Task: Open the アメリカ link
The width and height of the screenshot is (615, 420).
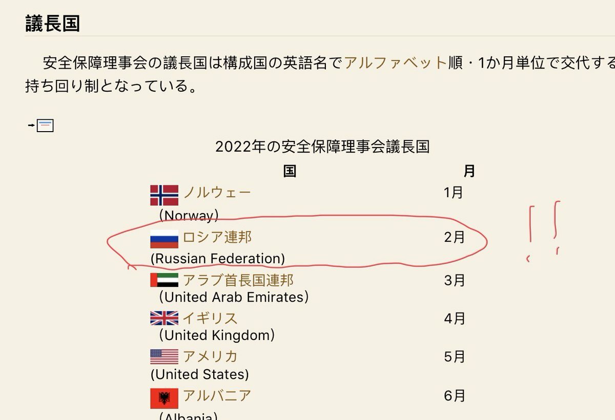Action: [x=210, y=356]
